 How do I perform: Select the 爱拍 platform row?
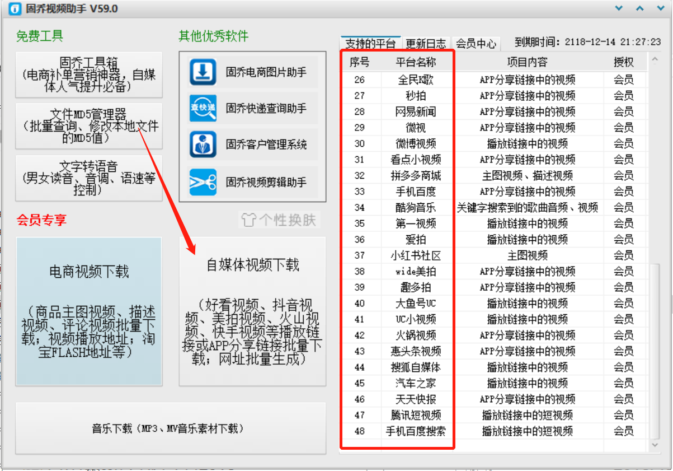[494, 240]
